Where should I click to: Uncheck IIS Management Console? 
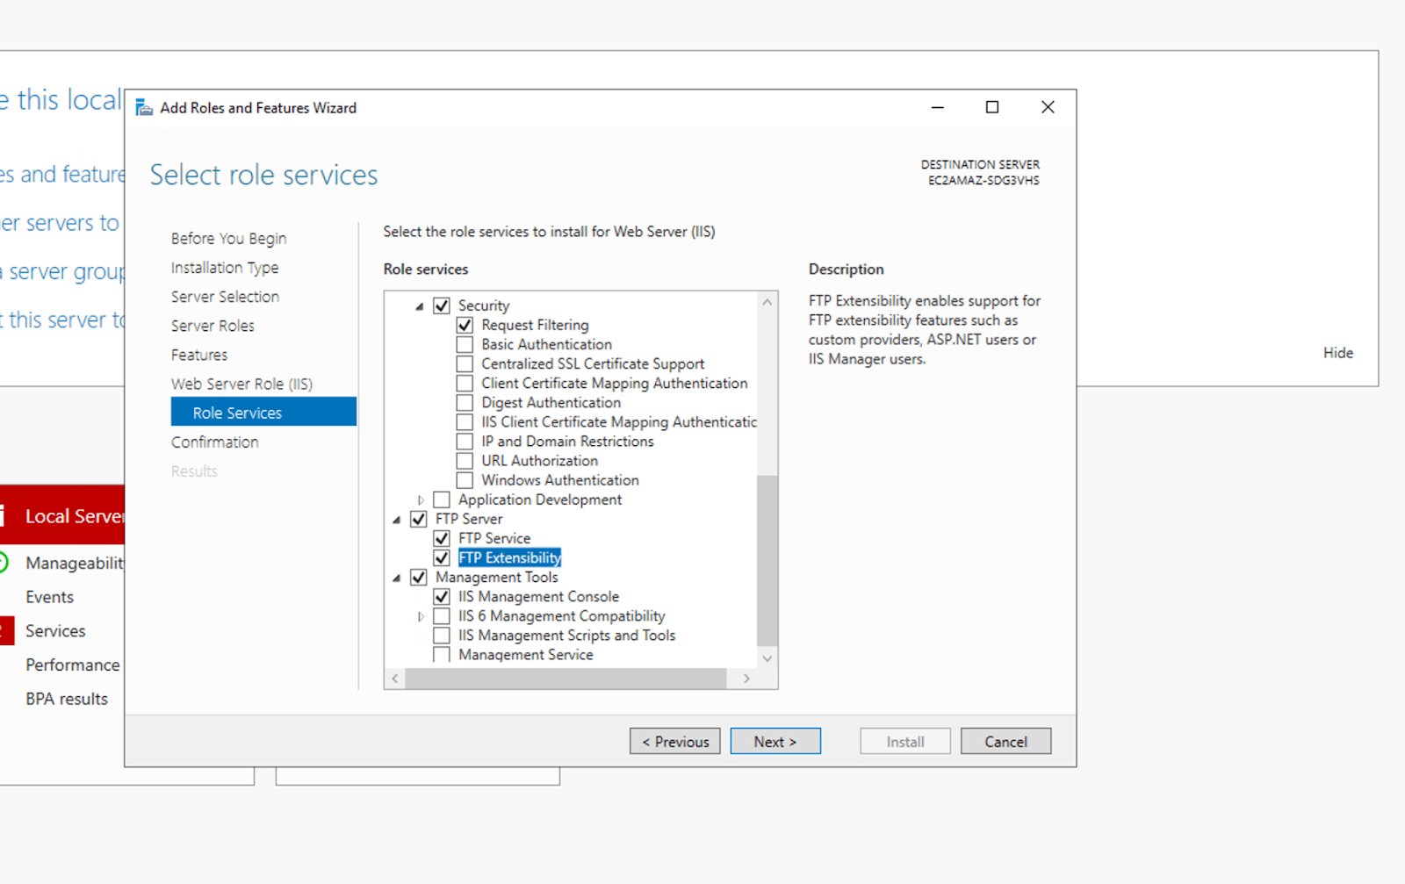click(442, 596)
